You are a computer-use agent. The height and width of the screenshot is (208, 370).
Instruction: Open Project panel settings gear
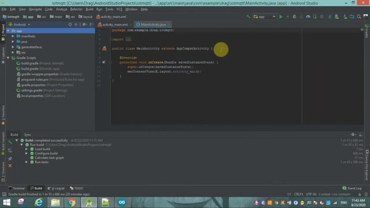pos(84,24)
